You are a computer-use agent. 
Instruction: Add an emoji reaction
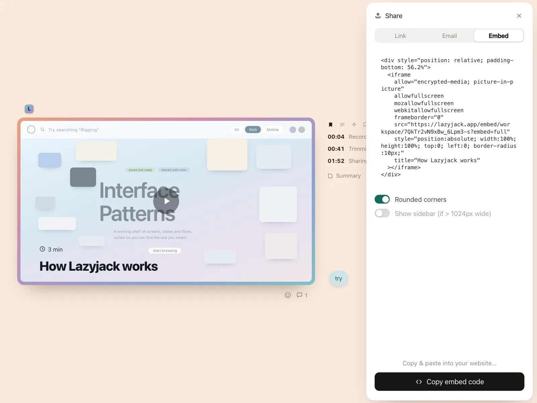(x=288, y=295)
